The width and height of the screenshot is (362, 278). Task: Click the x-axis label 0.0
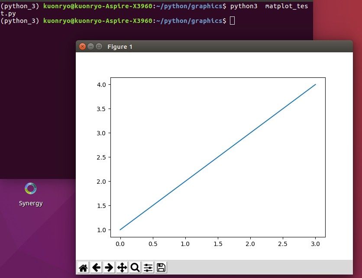[120, 244]
